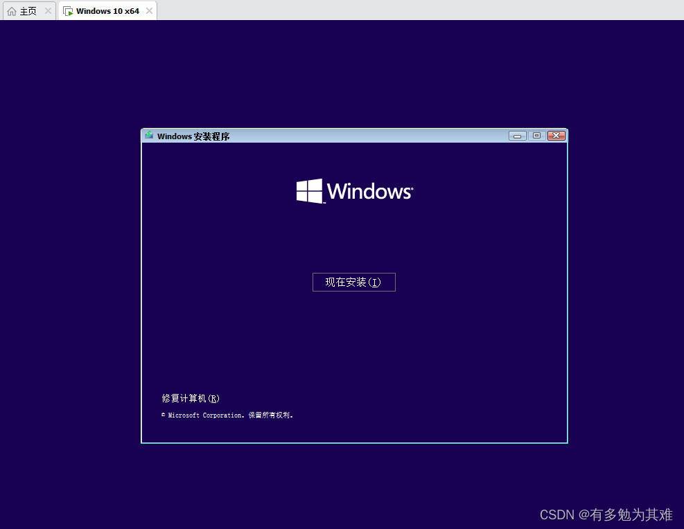This screenshot has width=684, height=529.
Task: Maximize the Windows 安装程序 window
Action: 537,136
